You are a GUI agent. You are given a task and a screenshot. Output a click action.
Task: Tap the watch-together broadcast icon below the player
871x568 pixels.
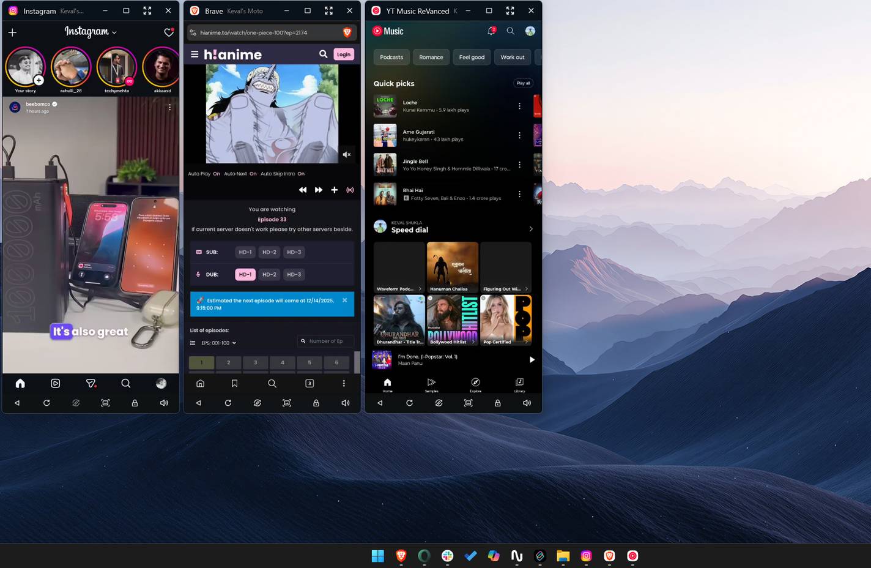click(x=350, y=190)
